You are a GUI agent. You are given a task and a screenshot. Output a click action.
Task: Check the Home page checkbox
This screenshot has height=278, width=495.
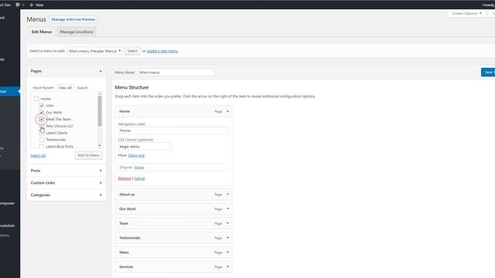[x=36, y=99]
